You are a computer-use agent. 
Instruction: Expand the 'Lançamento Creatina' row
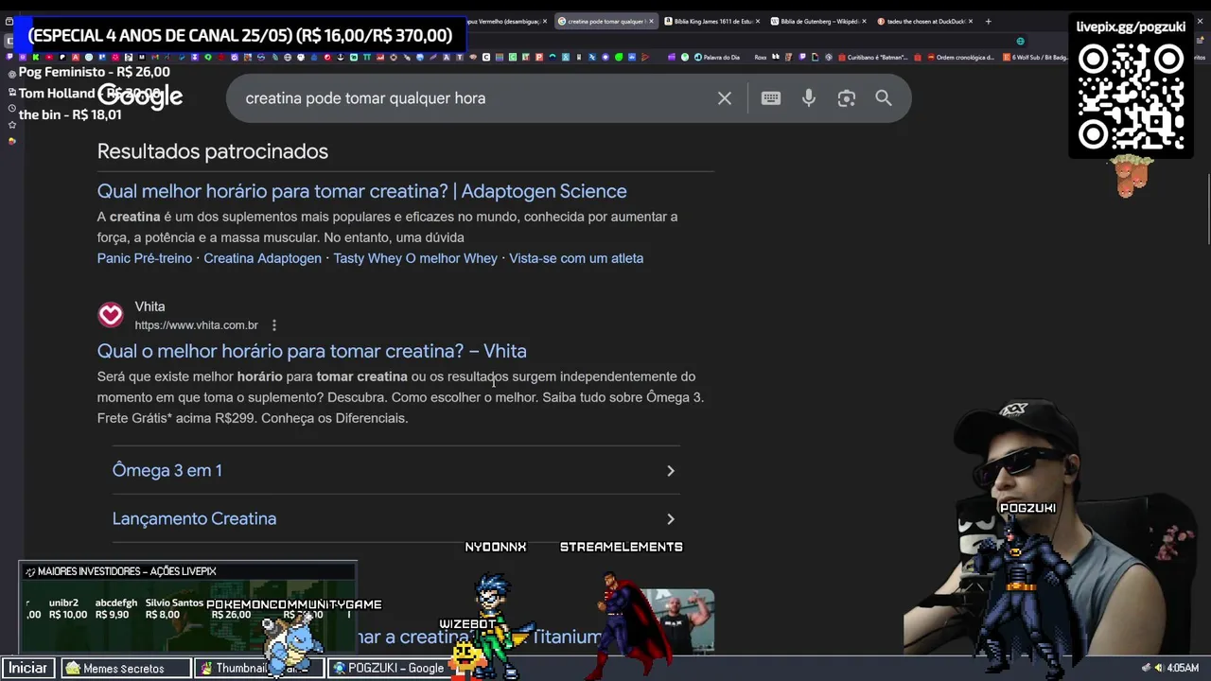click(x=396, y=518)
